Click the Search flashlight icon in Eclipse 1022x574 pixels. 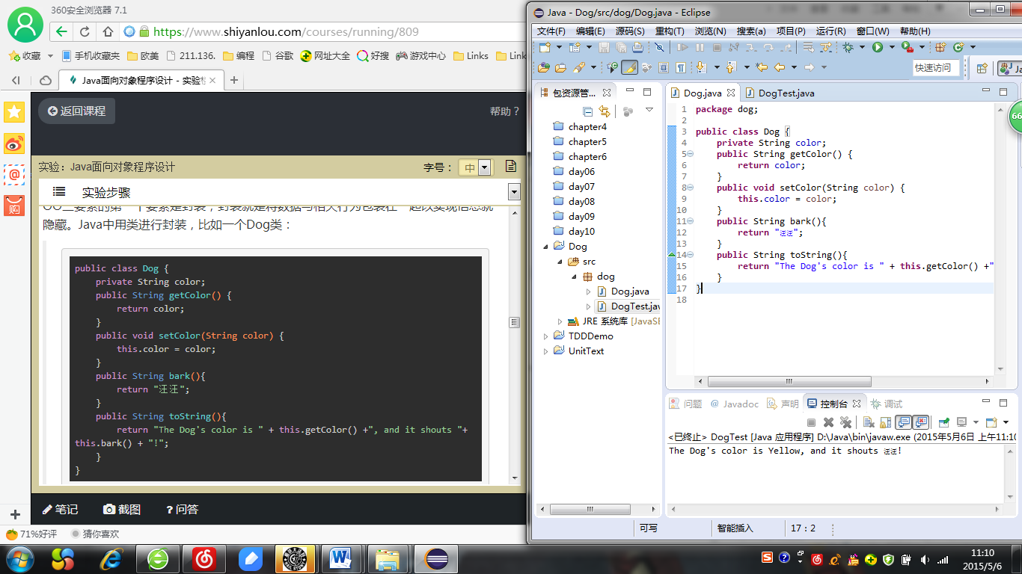(x=579, y=67)
